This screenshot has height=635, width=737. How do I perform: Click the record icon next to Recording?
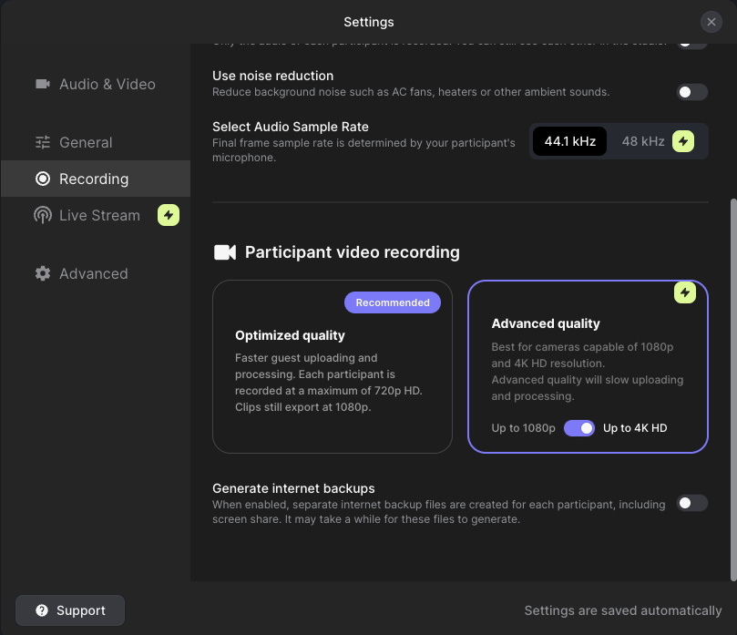(42, 179)
